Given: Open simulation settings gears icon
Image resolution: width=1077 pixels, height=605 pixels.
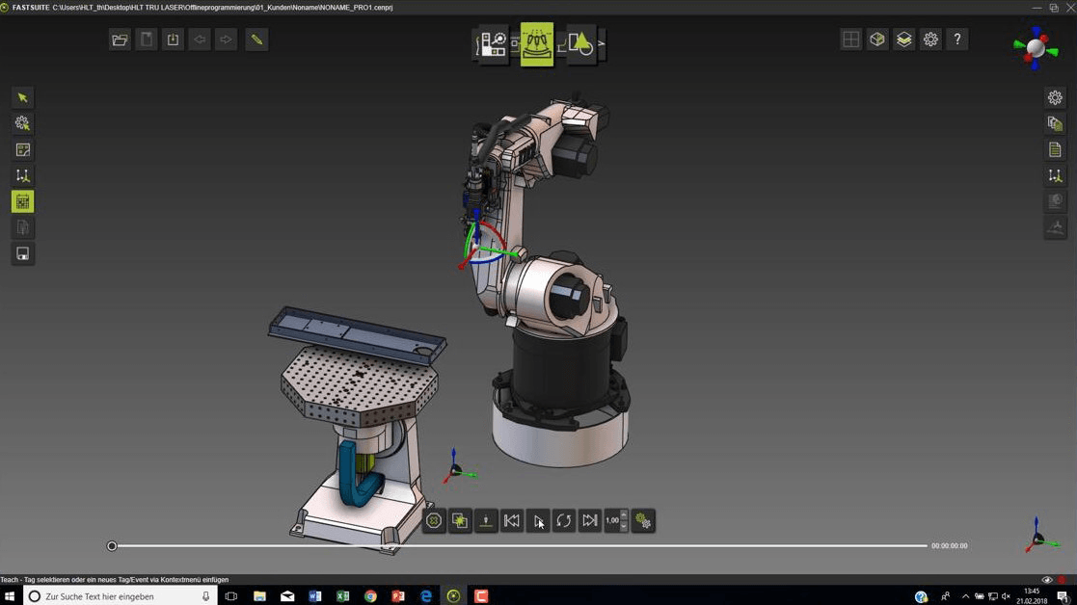Looking at the screenshot, I should 643,520.
